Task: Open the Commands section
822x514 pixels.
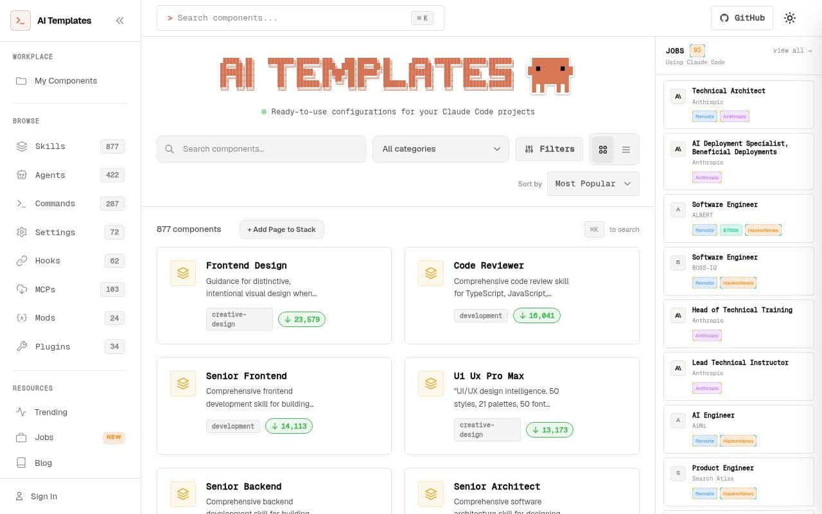Action: point(71,204)
